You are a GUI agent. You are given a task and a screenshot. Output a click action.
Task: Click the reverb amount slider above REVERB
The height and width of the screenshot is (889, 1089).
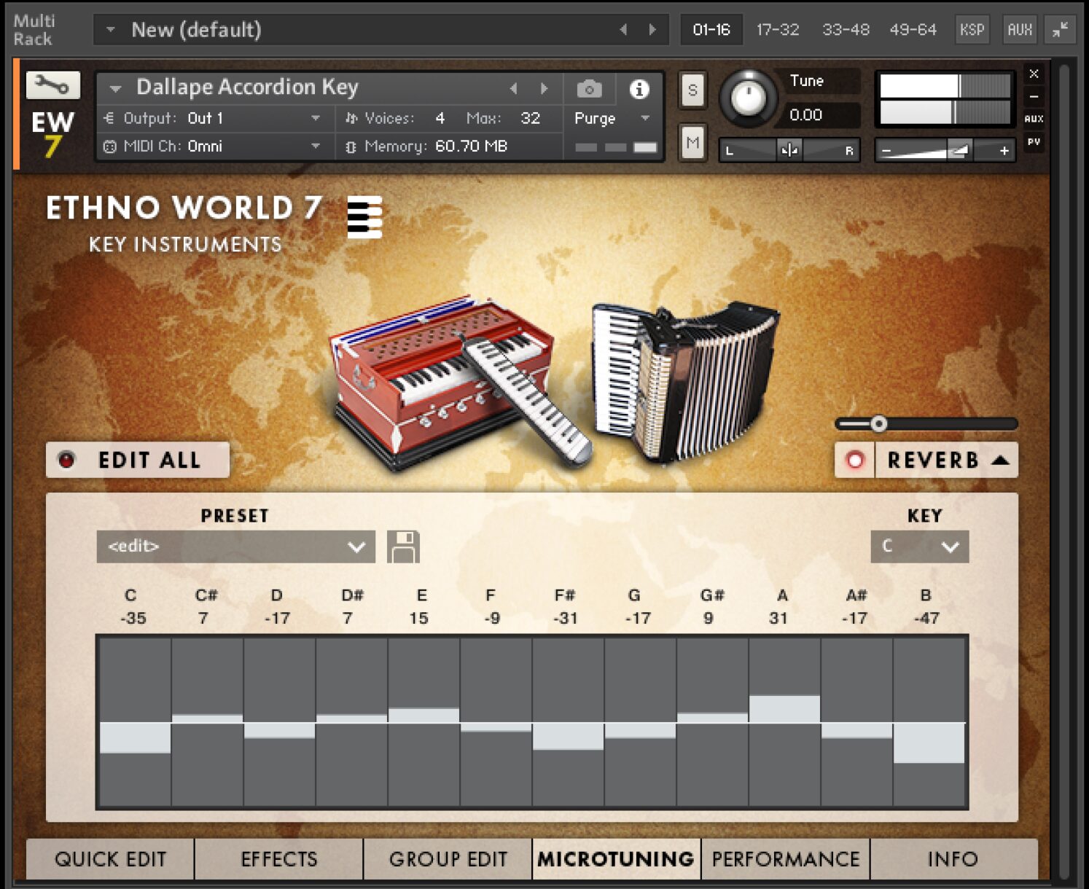click(878, 423)
